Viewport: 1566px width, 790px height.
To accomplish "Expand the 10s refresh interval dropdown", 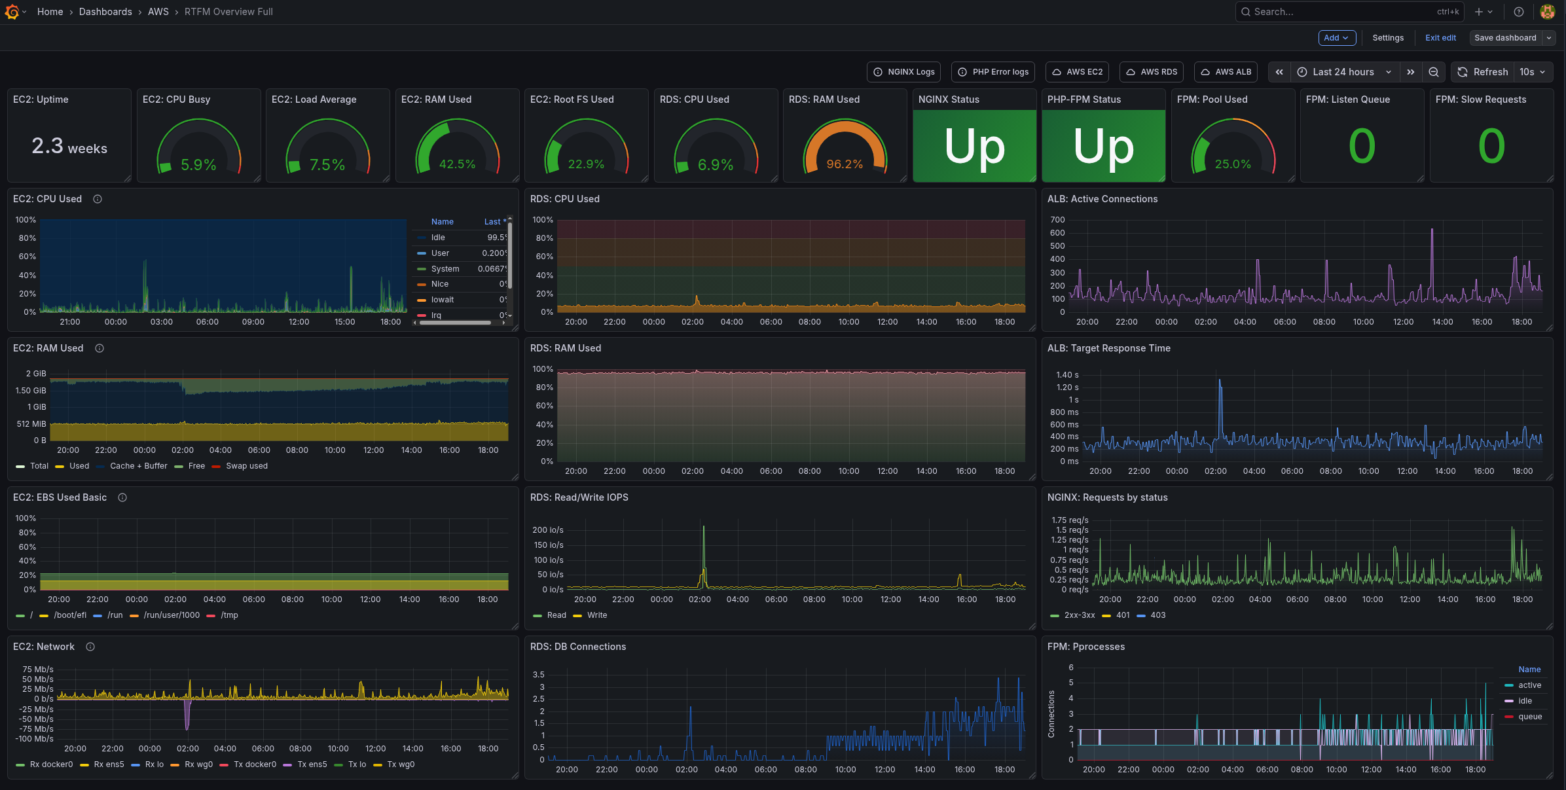I will 1533,72.
